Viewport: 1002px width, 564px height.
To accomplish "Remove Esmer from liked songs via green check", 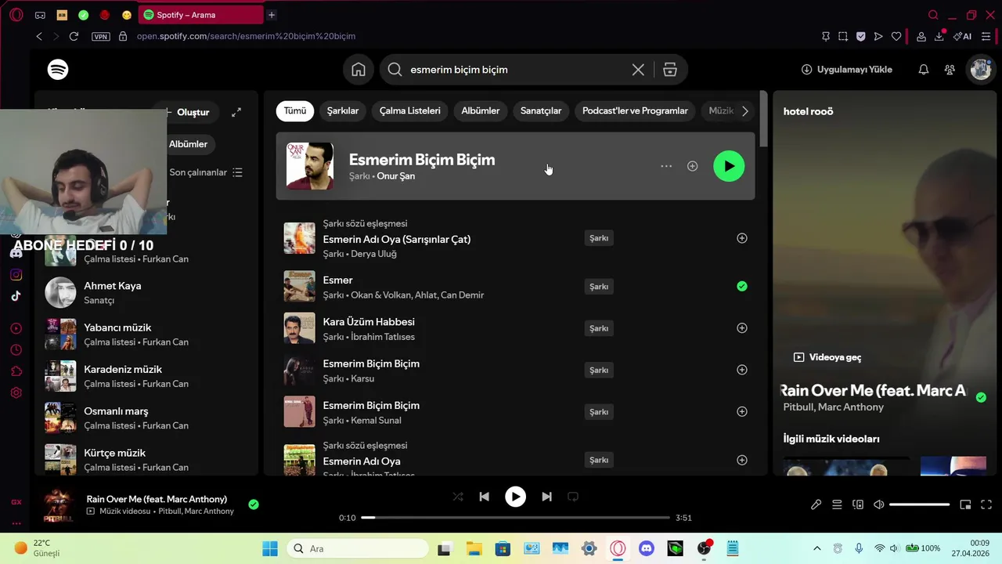I will pos(742,287).
